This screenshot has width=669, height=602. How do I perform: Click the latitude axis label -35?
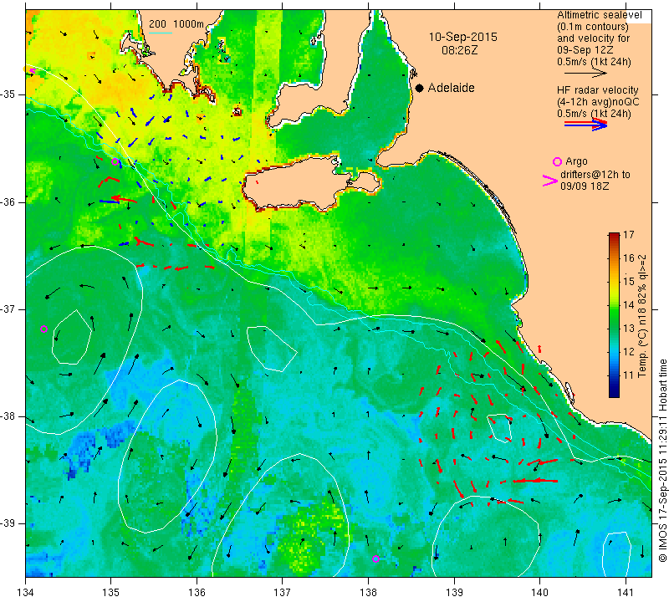pos(8,94)
